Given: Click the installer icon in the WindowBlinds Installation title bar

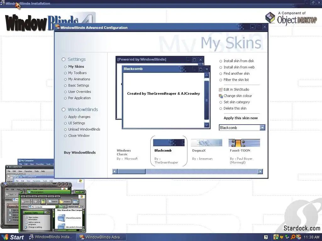Looking at the screenshot, I should click(3, 3).
